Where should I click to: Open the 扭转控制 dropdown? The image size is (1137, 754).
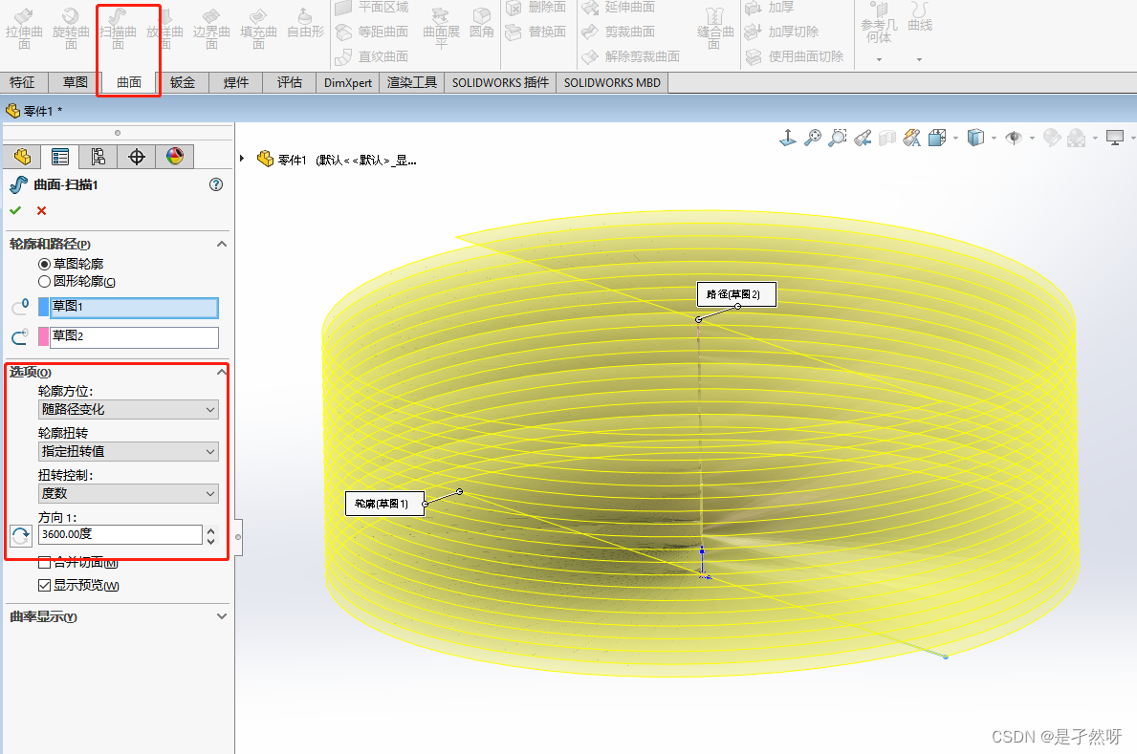128,494
